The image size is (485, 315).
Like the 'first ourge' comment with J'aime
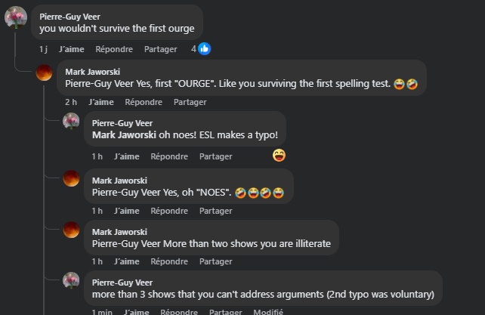tap(71, 49)
